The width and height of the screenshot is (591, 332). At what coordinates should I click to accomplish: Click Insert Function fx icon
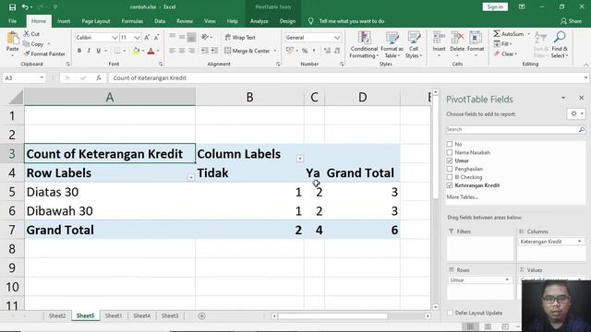click(x=99, y=77)
